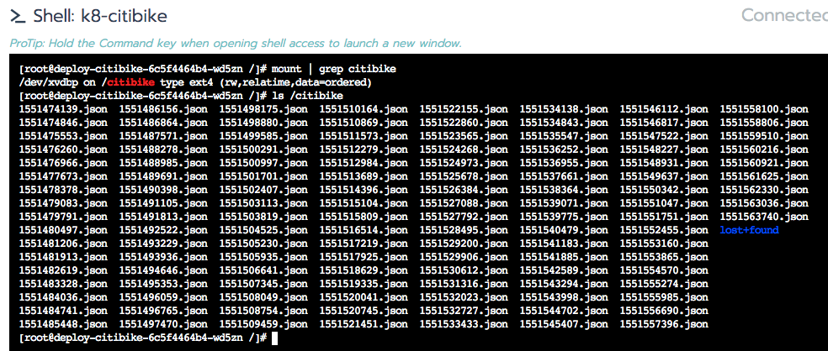This screenshot has height=351, width=828.
Task: Select file 1551518629.json
Action: (x=364, y=270)
